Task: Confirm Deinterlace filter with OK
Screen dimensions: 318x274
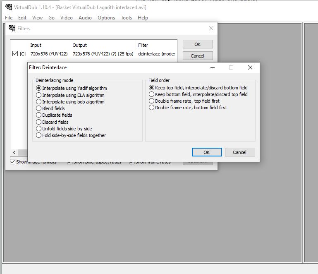Action: coord(207,152)
